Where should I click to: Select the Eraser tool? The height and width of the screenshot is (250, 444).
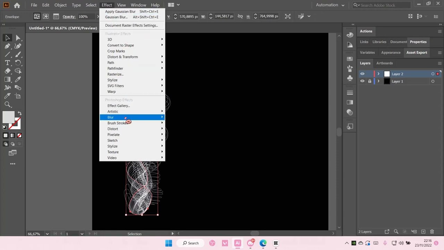(x=7, y=71)
